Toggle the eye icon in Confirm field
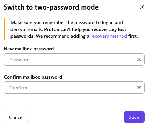This screenshot has height=131, width=153. (x=139, y=87)
